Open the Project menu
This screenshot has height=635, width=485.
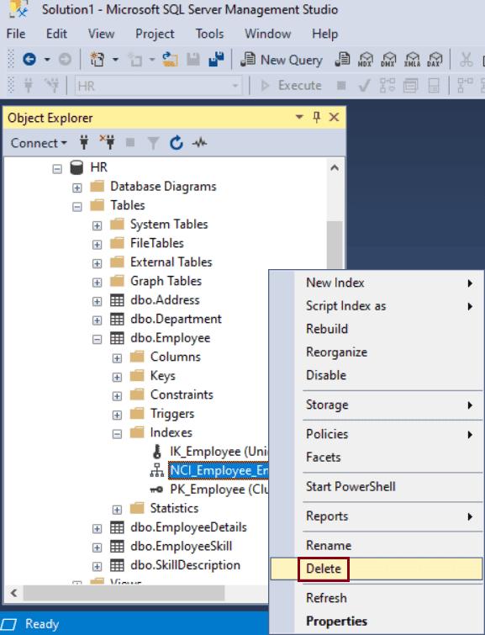click(x=155, y=34)
